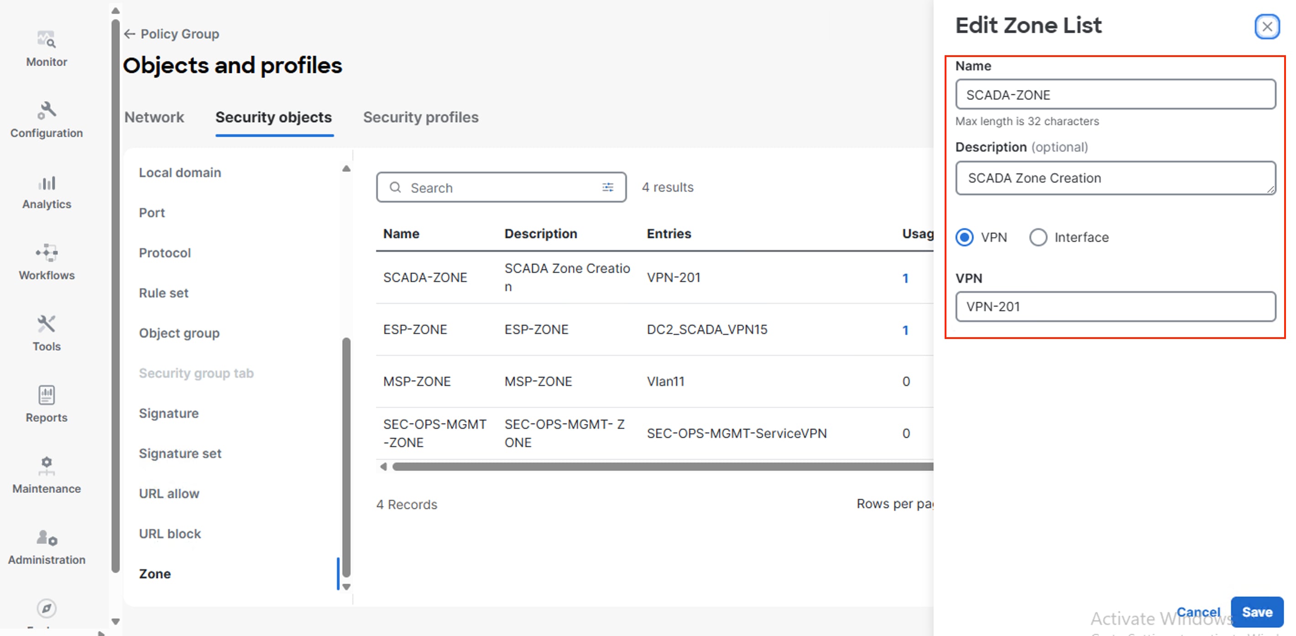Select Port in object list
Viewport: 1296px width, 636px height.
[152, 213]
